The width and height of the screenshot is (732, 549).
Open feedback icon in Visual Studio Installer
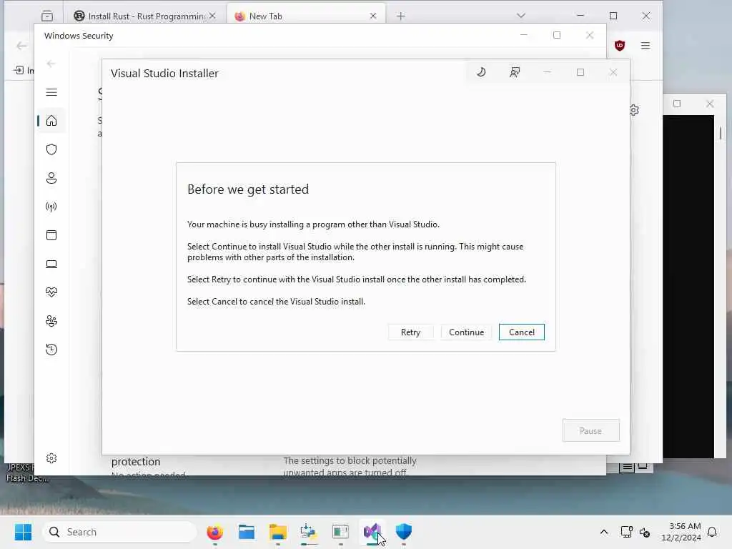515,72
